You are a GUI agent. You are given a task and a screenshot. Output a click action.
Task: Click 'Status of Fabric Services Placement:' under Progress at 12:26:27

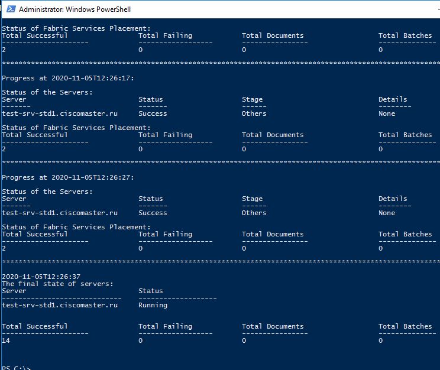click(x=76, y=227)
